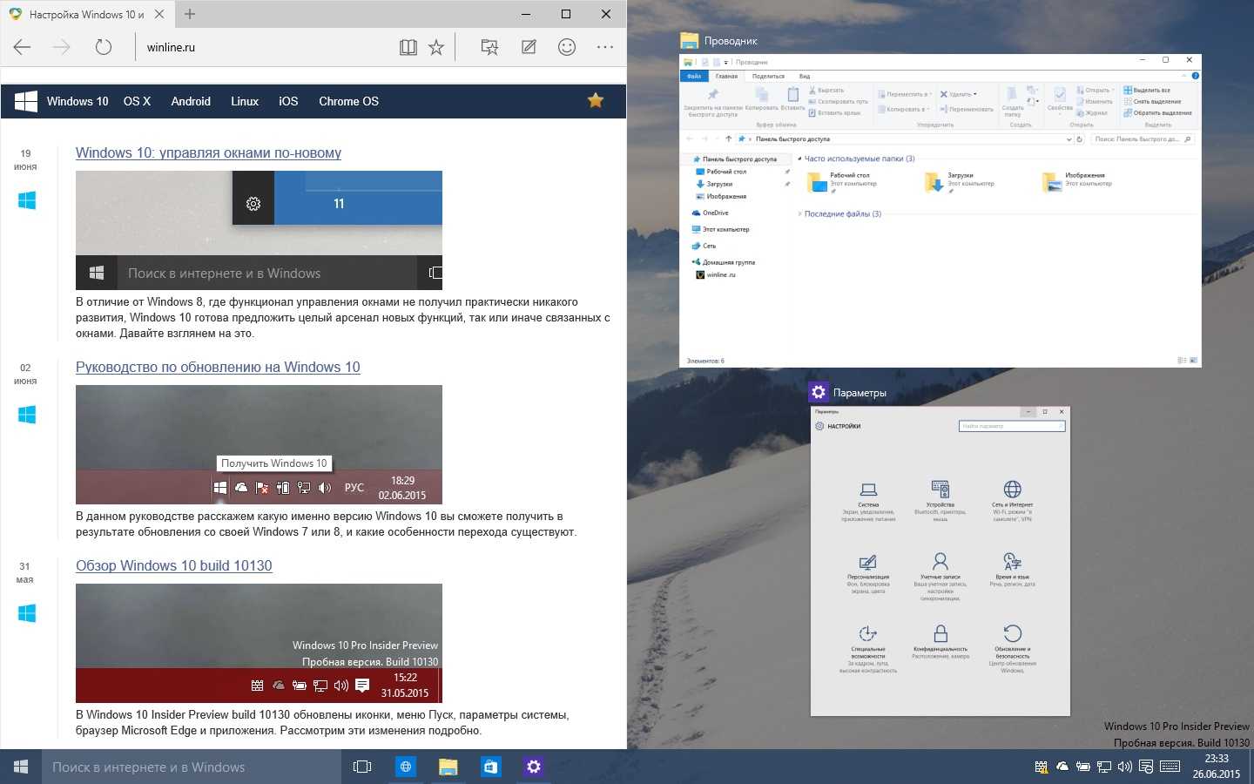The height and width of the screenshot is (784, 1254).
Task: Click 'Снять выделение' in Проводник ribbon
Action: [x=1152, y=101]
